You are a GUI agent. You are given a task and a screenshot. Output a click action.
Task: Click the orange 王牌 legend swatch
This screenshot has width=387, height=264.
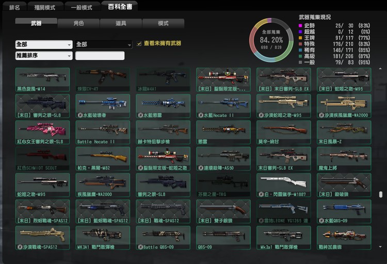click(x=300, y=38)
